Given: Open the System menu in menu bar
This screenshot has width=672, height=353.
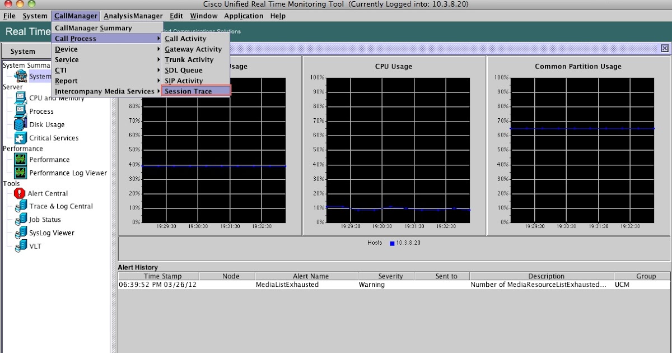Looking at the screenshot, I should click(35, 16).
